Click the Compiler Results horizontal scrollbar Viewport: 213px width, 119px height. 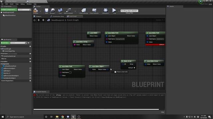(x=96, y=109)
